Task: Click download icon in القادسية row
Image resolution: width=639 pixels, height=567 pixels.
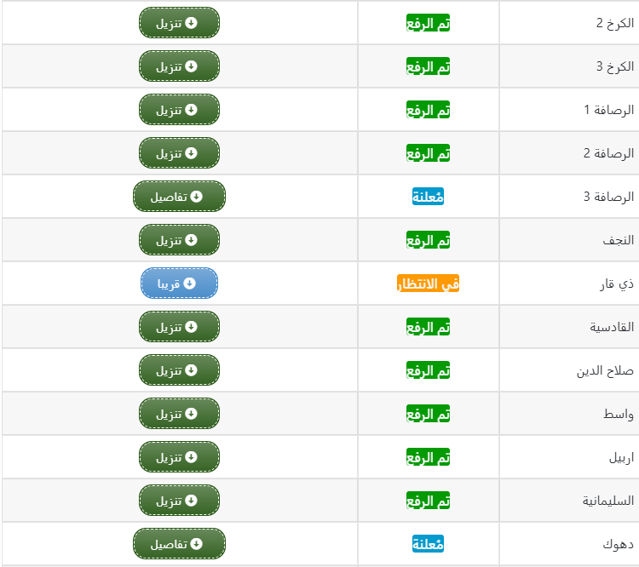Action: (x=191, y=327)
